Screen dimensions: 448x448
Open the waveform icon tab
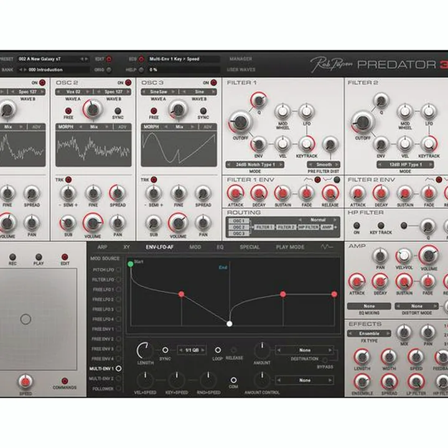(x=327, y=247)
